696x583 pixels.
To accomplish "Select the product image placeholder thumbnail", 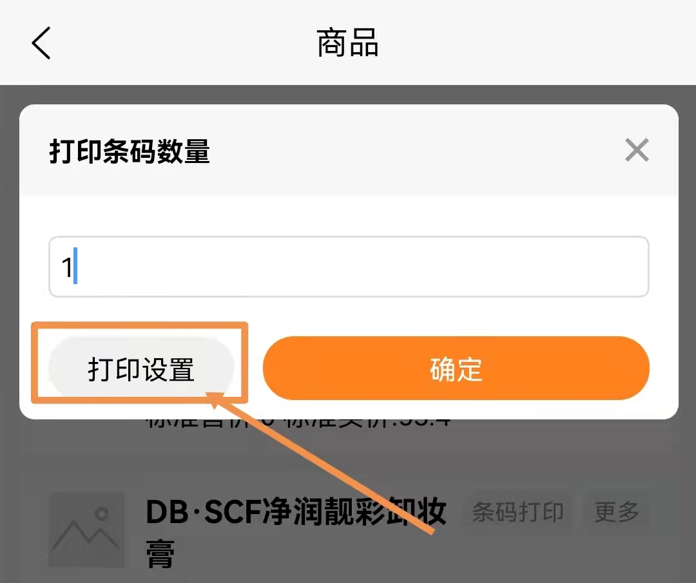I will (86, 530).
